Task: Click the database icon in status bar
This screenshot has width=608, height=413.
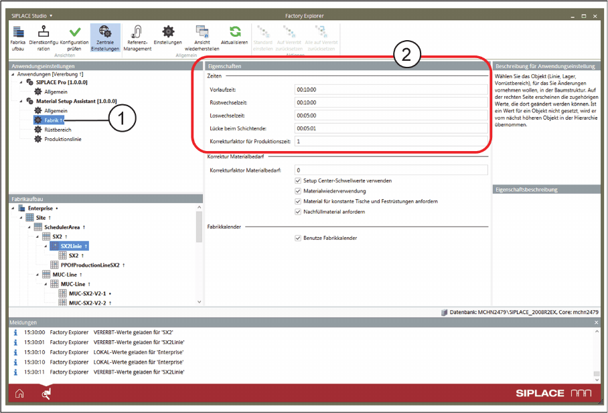Action: pyautogui.click(x=445, y=312)
